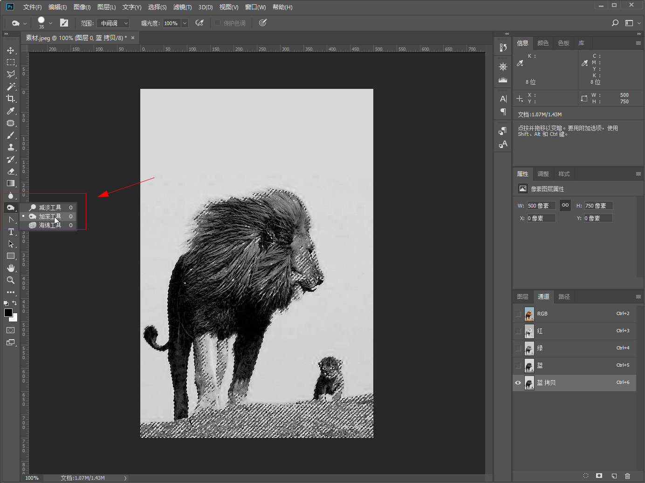This screenshot has width=645, height=483.
Task: Show the Green channel visibility
Action: (518, 348)
